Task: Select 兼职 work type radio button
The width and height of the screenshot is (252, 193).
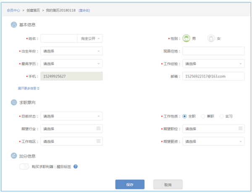Action: [203, 116]
